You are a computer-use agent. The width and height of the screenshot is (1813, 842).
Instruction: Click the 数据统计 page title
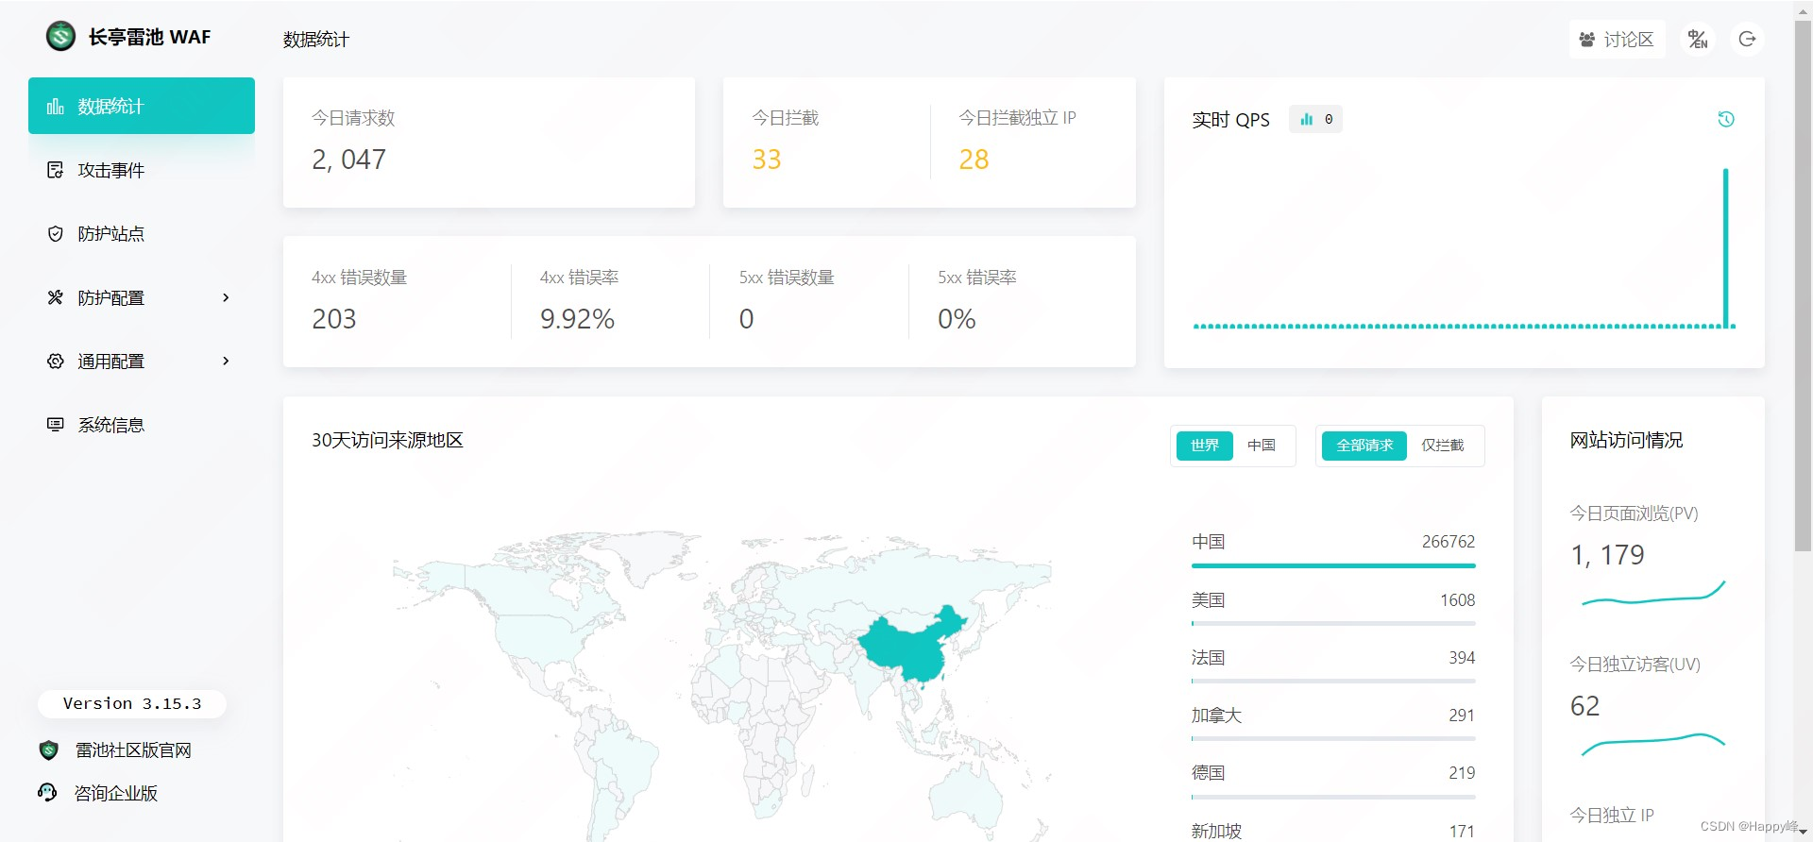[x=316, y=40]
